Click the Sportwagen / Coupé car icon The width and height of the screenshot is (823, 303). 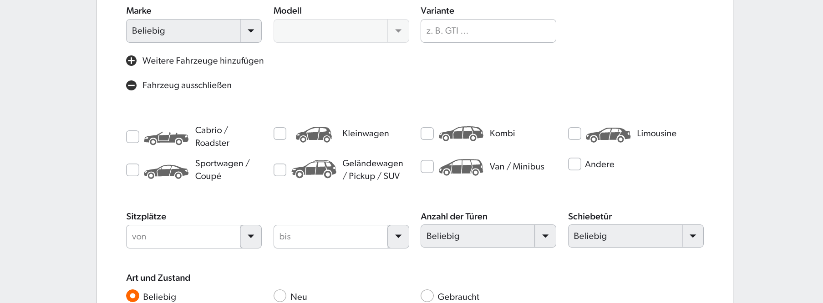[x=166, y=171]
